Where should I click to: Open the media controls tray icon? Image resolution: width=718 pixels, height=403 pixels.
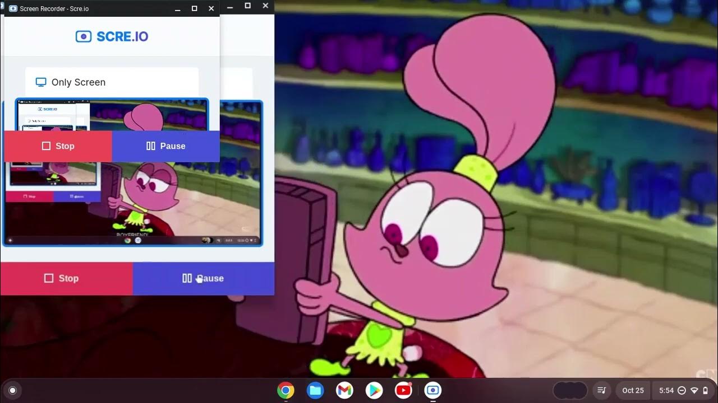point(601,390)
